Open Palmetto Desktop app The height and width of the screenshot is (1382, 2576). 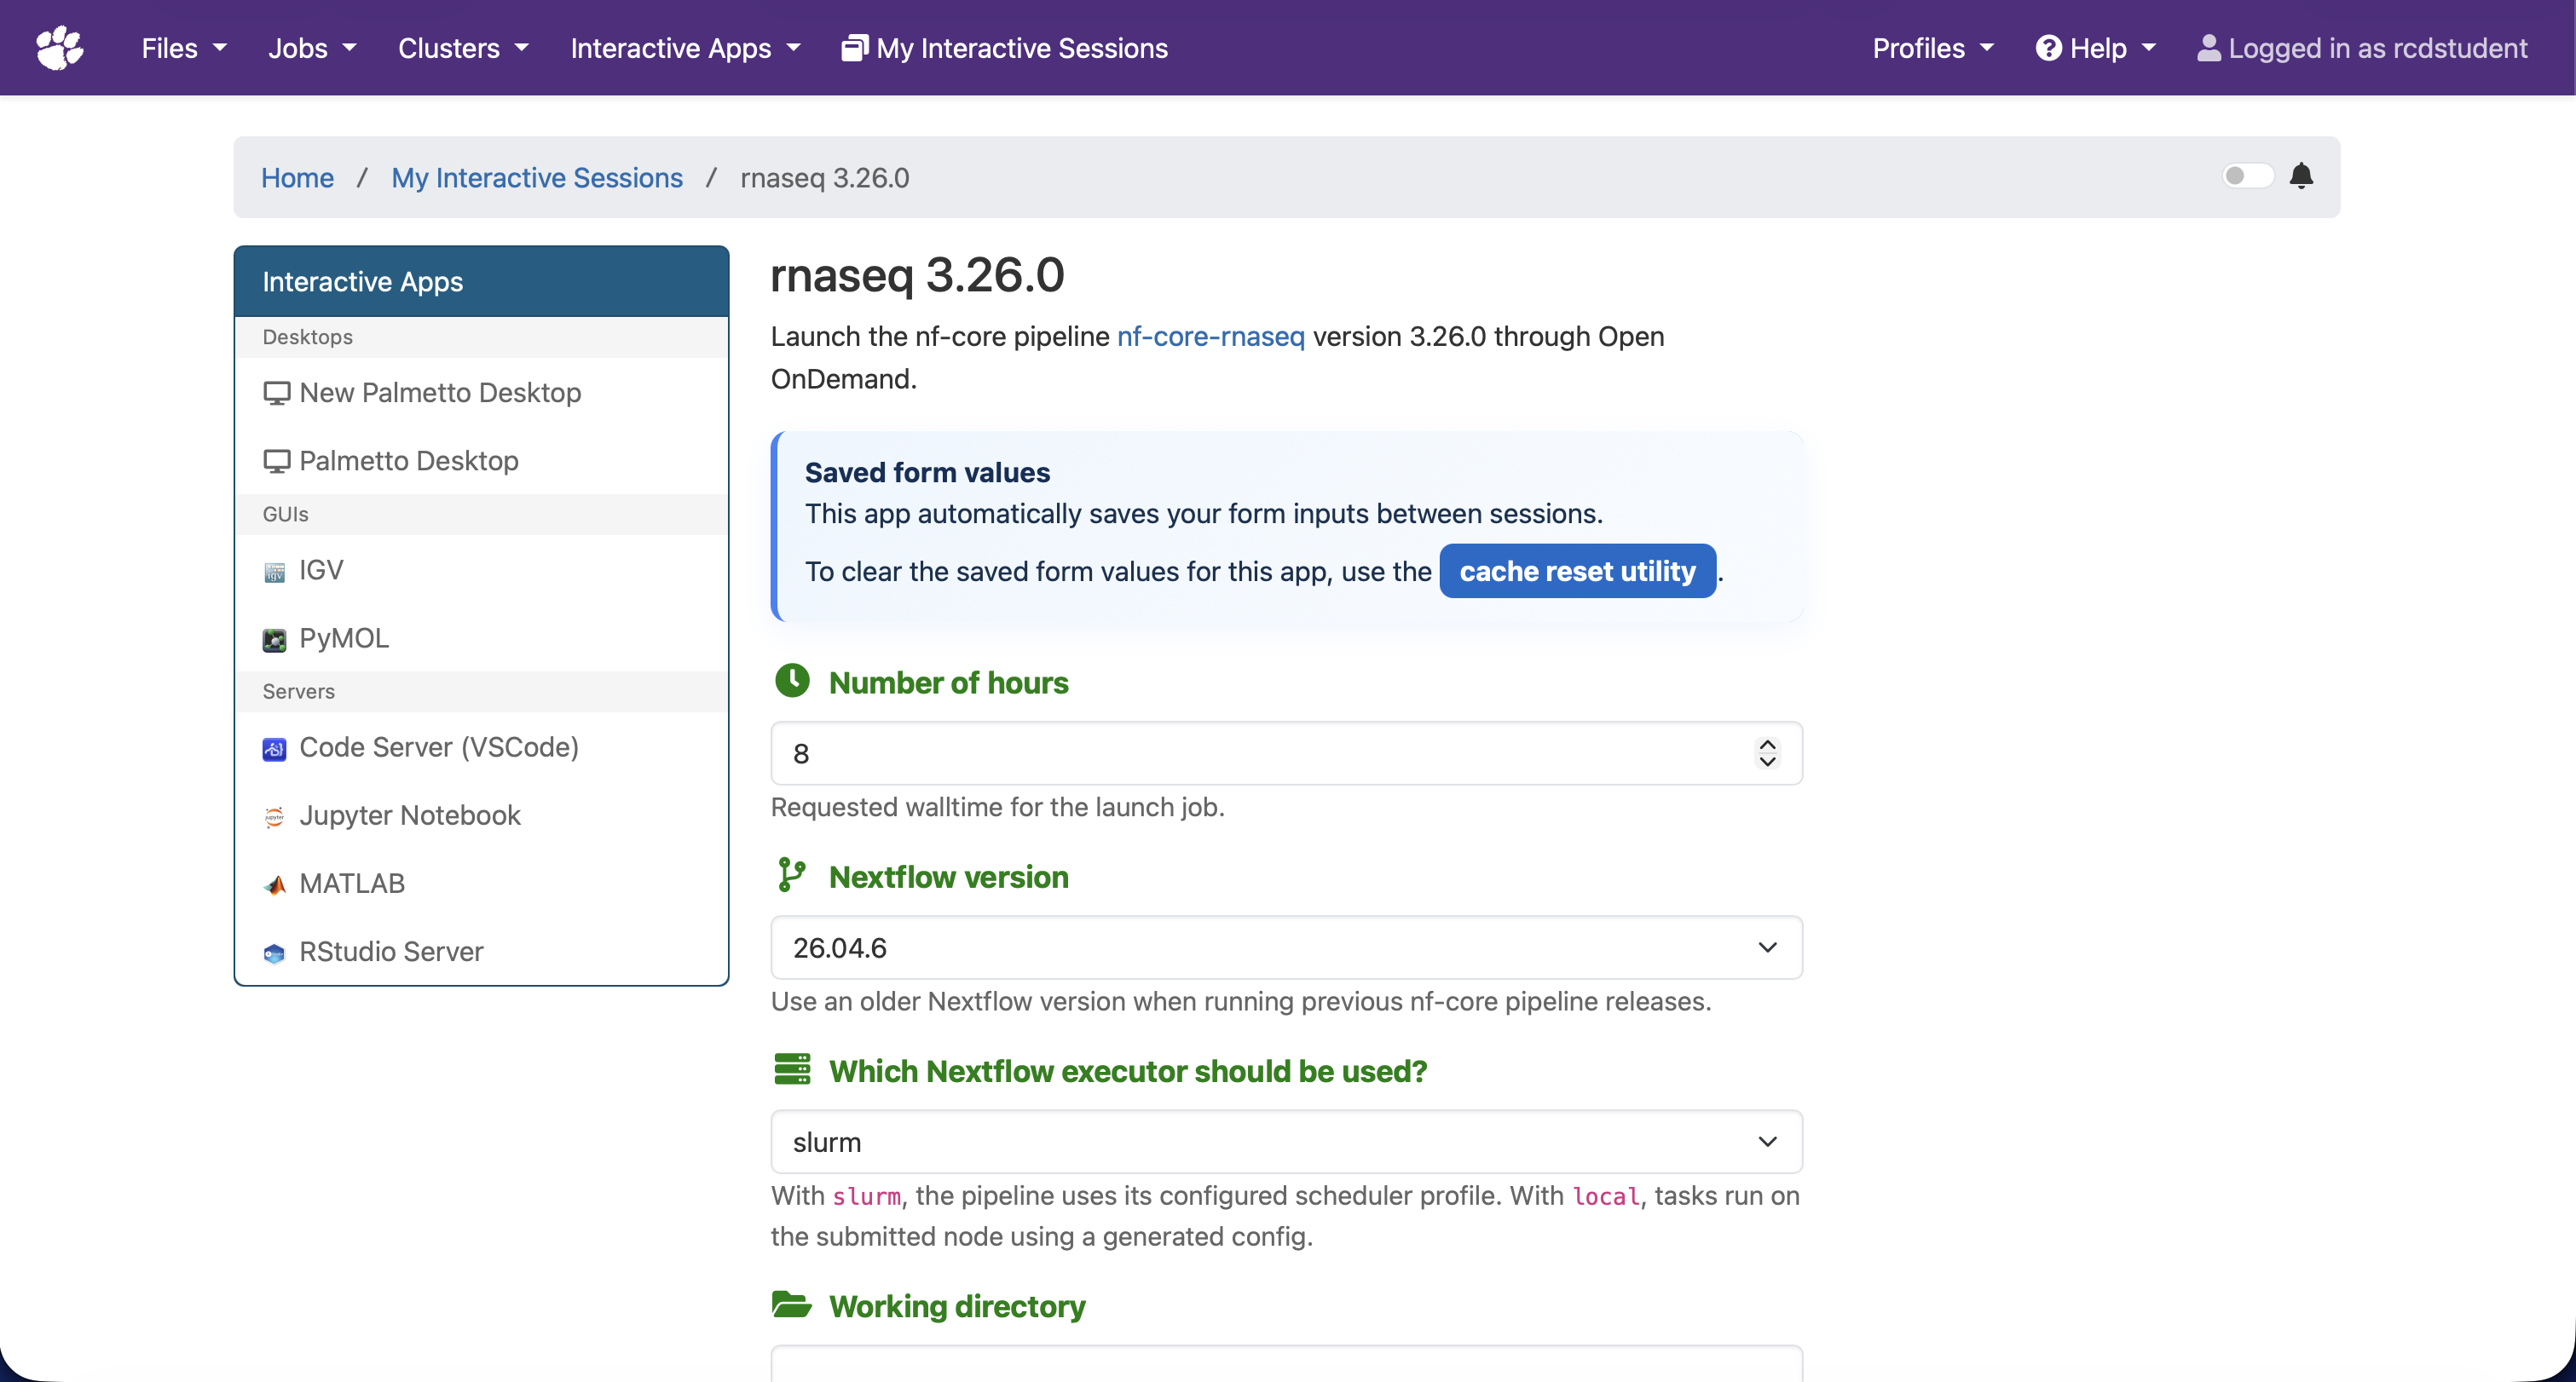click(481, 461)
